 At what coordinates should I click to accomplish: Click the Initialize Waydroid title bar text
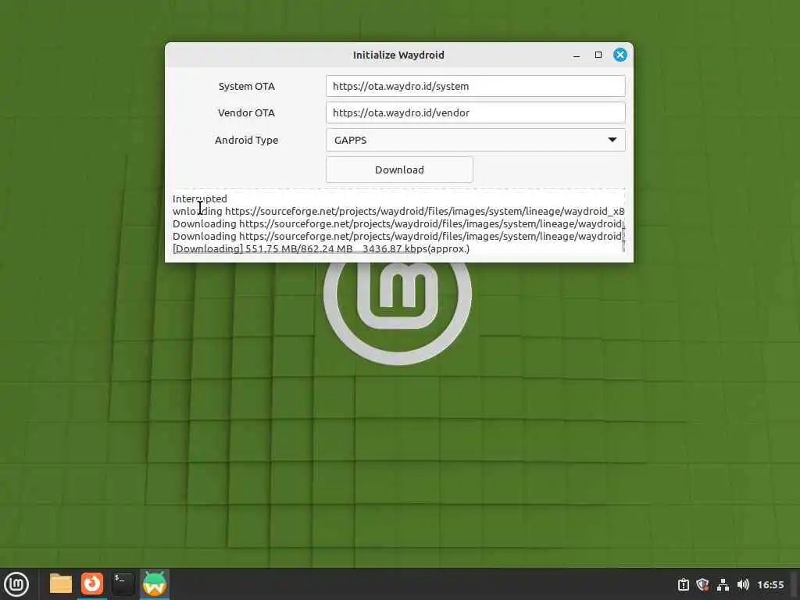pos(398,55)
